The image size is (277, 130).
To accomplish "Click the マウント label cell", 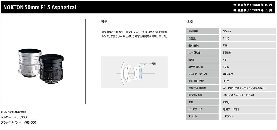I will point(202,116).
